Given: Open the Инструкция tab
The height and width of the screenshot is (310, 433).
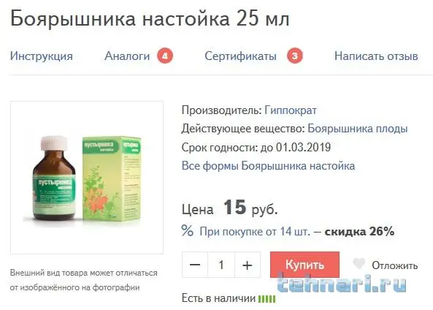Looking at the screenshot, I should coord(42,56).
